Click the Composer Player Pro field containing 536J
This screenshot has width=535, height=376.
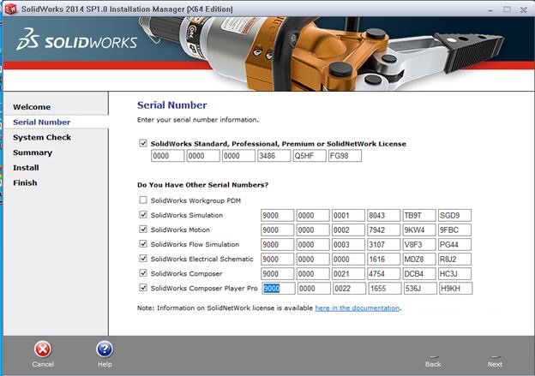421,289
